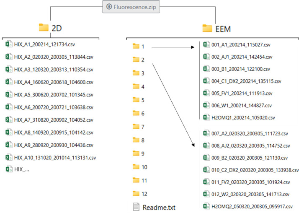Select HIX_A2_020320_200305_113844.csv
The image size is (299, 213).
pos(49,57)
